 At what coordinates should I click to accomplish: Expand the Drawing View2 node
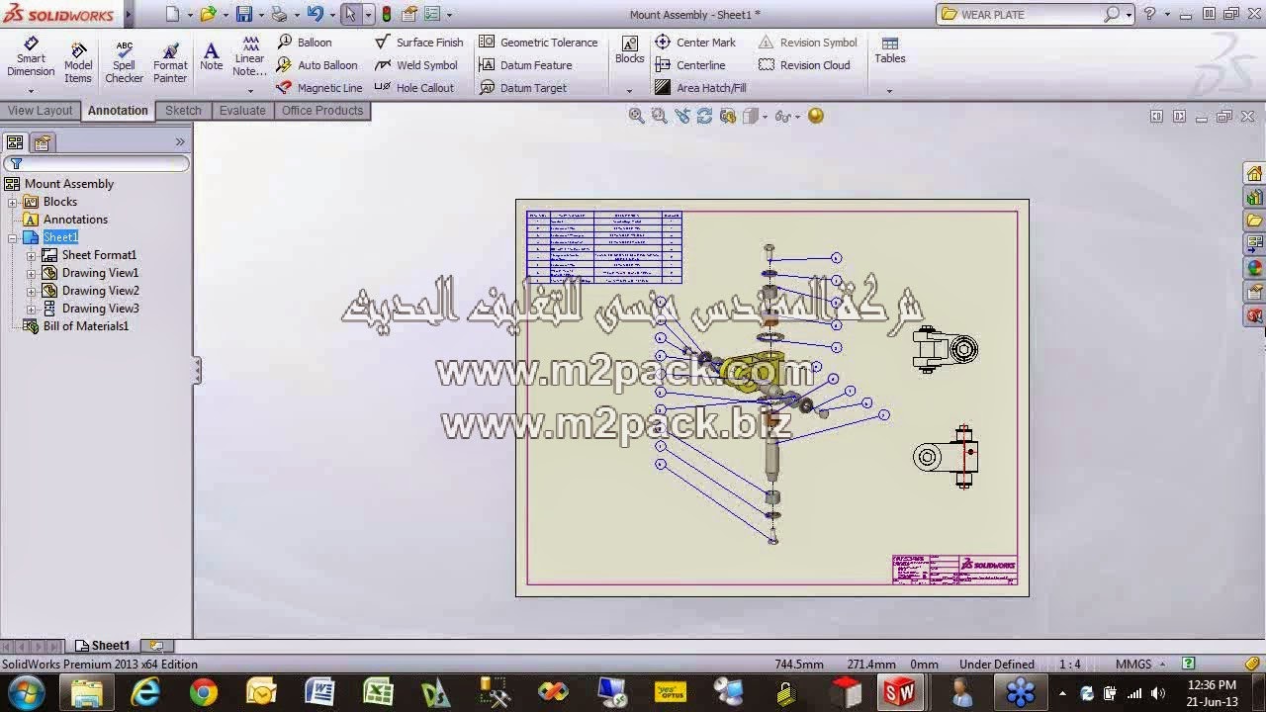click(31, 291)
